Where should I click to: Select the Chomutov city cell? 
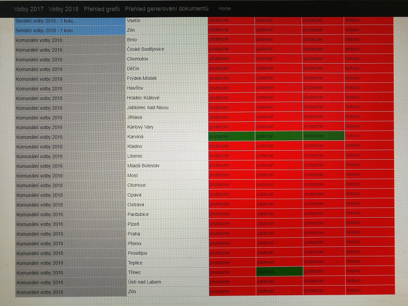[x=166, y=59]
